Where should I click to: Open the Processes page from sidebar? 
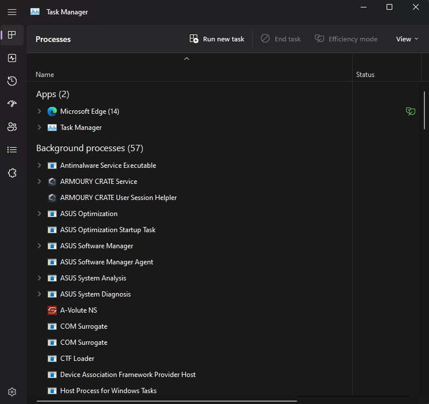point(12,35)
